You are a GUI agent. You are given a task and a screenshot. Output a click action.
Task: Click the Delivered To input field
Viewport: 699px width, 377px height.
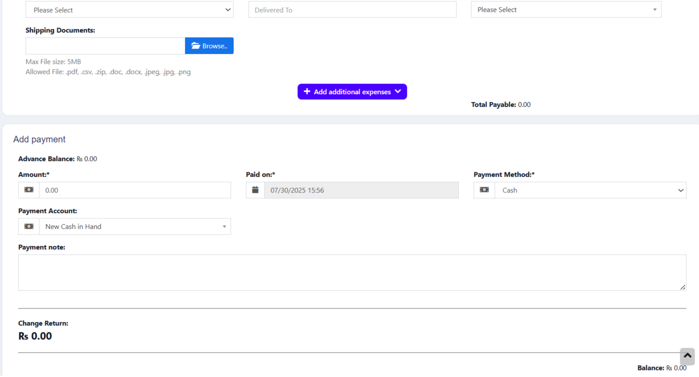coord(352,10)
